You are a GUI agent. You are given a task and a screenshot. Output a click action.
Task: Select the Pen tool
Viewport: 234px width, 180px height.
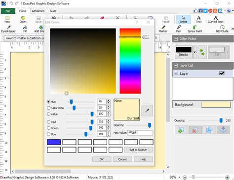(179, 29)
